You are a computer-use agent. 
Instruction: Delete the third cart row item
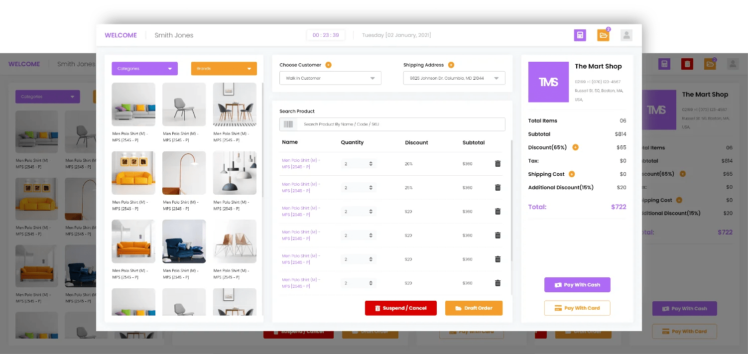(498, 211)
